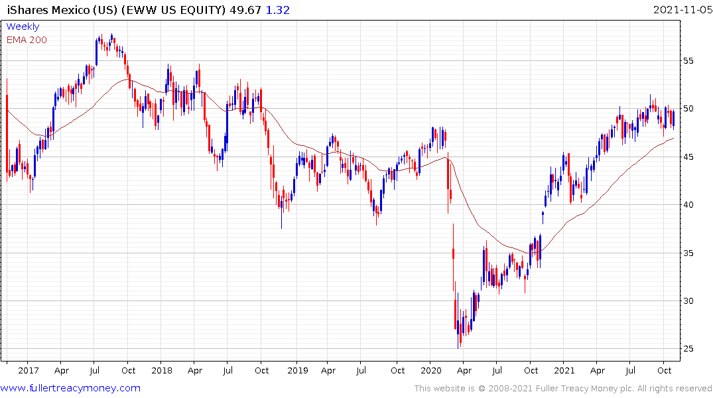This screenshot has width=713, height=398.
Task: Click the 45 price axis label
Action: click(x=688, y=157)
